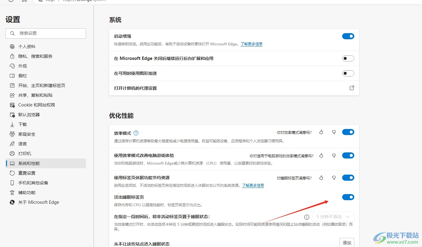Toggle 使用标签页休眠功能节约资源 switch
This screenshot has width=422, height=247.
click(x=348, y=178)
